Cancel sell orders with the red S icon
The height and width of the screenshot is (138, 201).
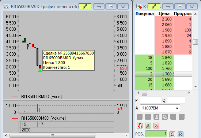156,126
